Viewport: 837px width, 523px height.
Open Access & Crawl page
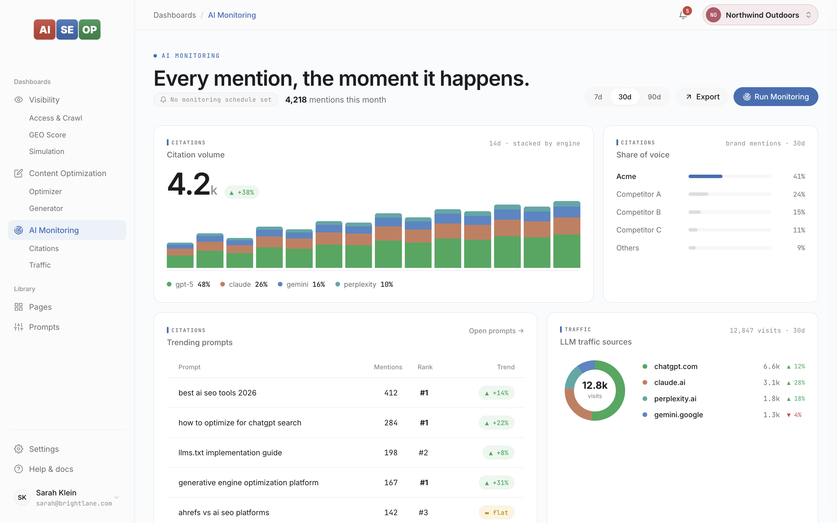56,118
